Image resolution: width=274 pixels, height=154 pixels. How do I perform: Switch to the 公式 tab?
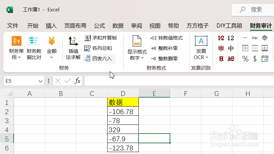tap(99, 26)
